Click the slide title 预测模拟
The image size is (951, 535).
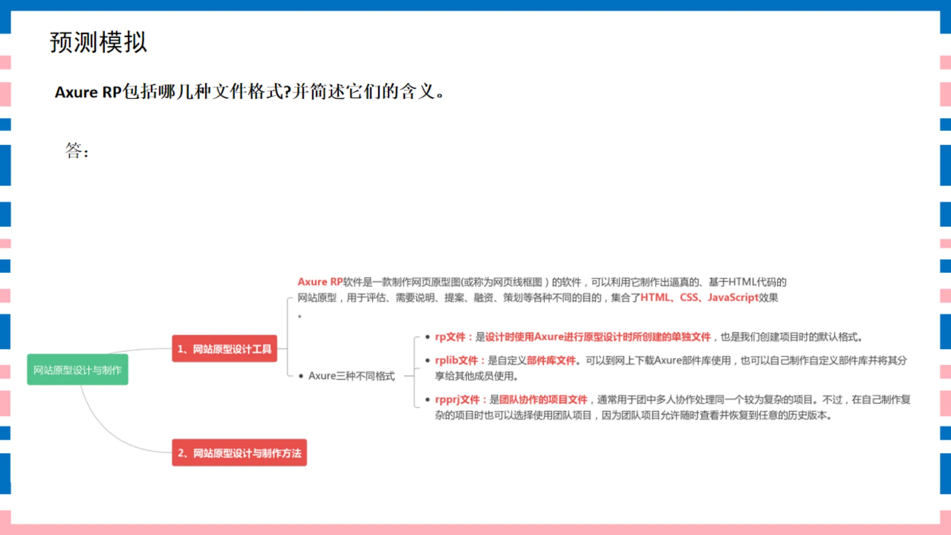98,42
